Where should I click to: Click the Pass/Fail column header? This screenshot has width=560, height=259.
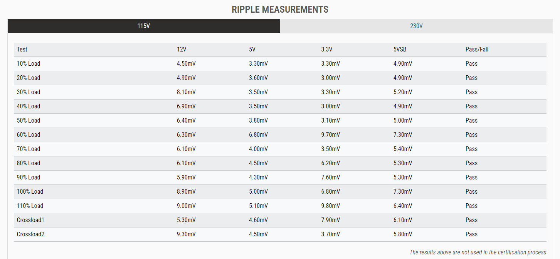click(477, 50)
